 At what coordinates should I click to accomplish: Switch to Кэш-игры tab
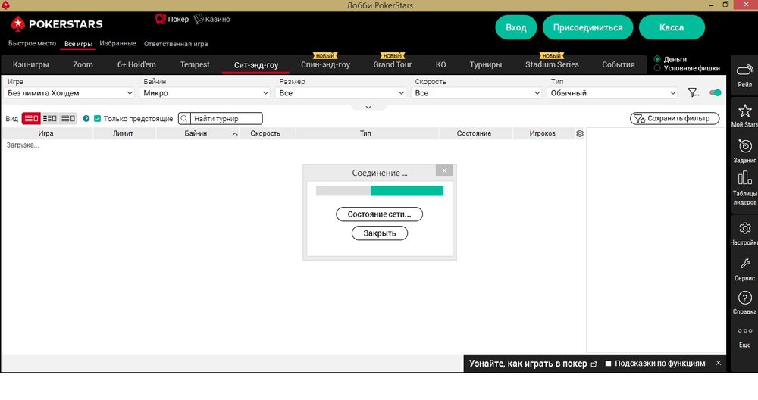(30, 64)
